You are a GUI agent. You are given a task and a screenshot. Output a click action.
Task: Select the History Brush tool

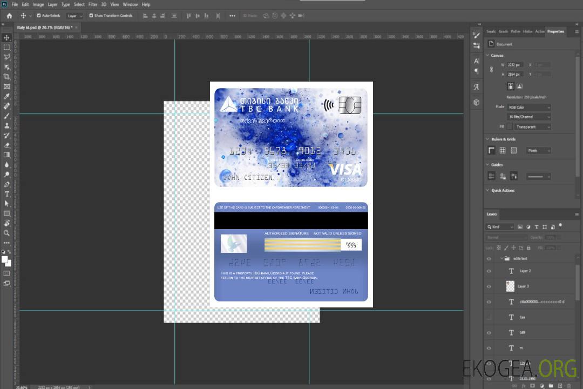pyautogui.click(x=6, y=136)
